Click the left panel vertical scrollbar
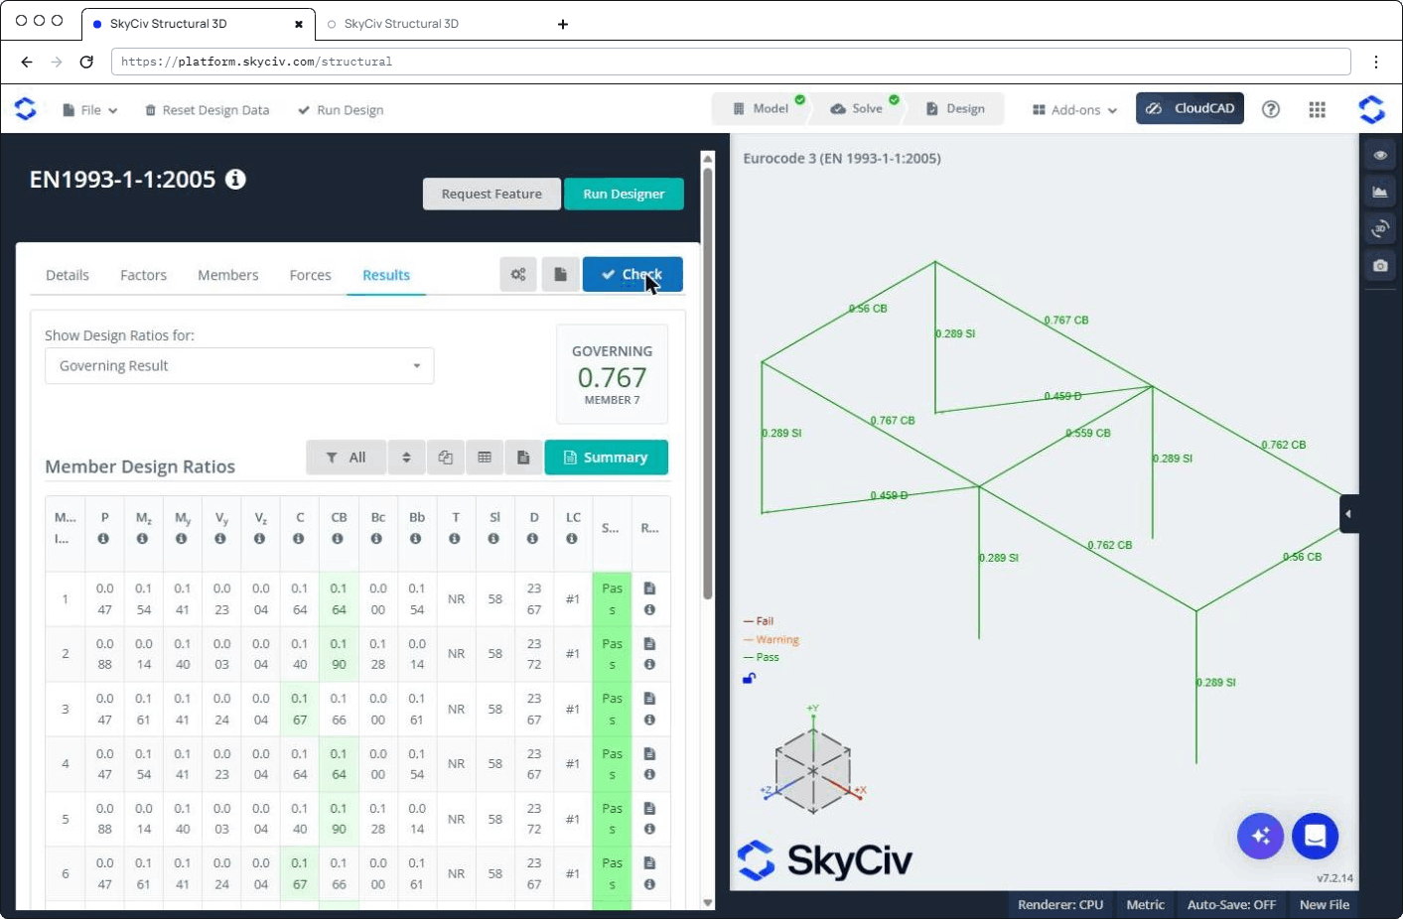This screenshot has width=1403, height=919. [708, 384]
